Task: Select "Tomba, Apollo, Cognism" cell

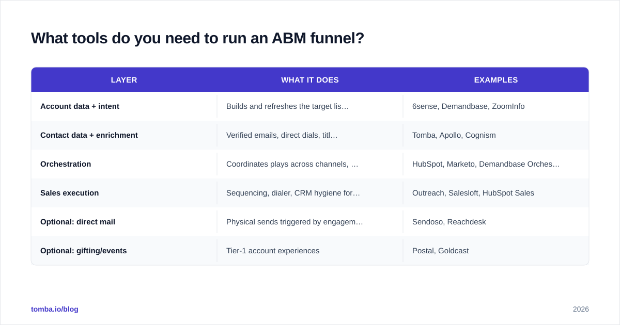Action: click(x=496, y=135)
